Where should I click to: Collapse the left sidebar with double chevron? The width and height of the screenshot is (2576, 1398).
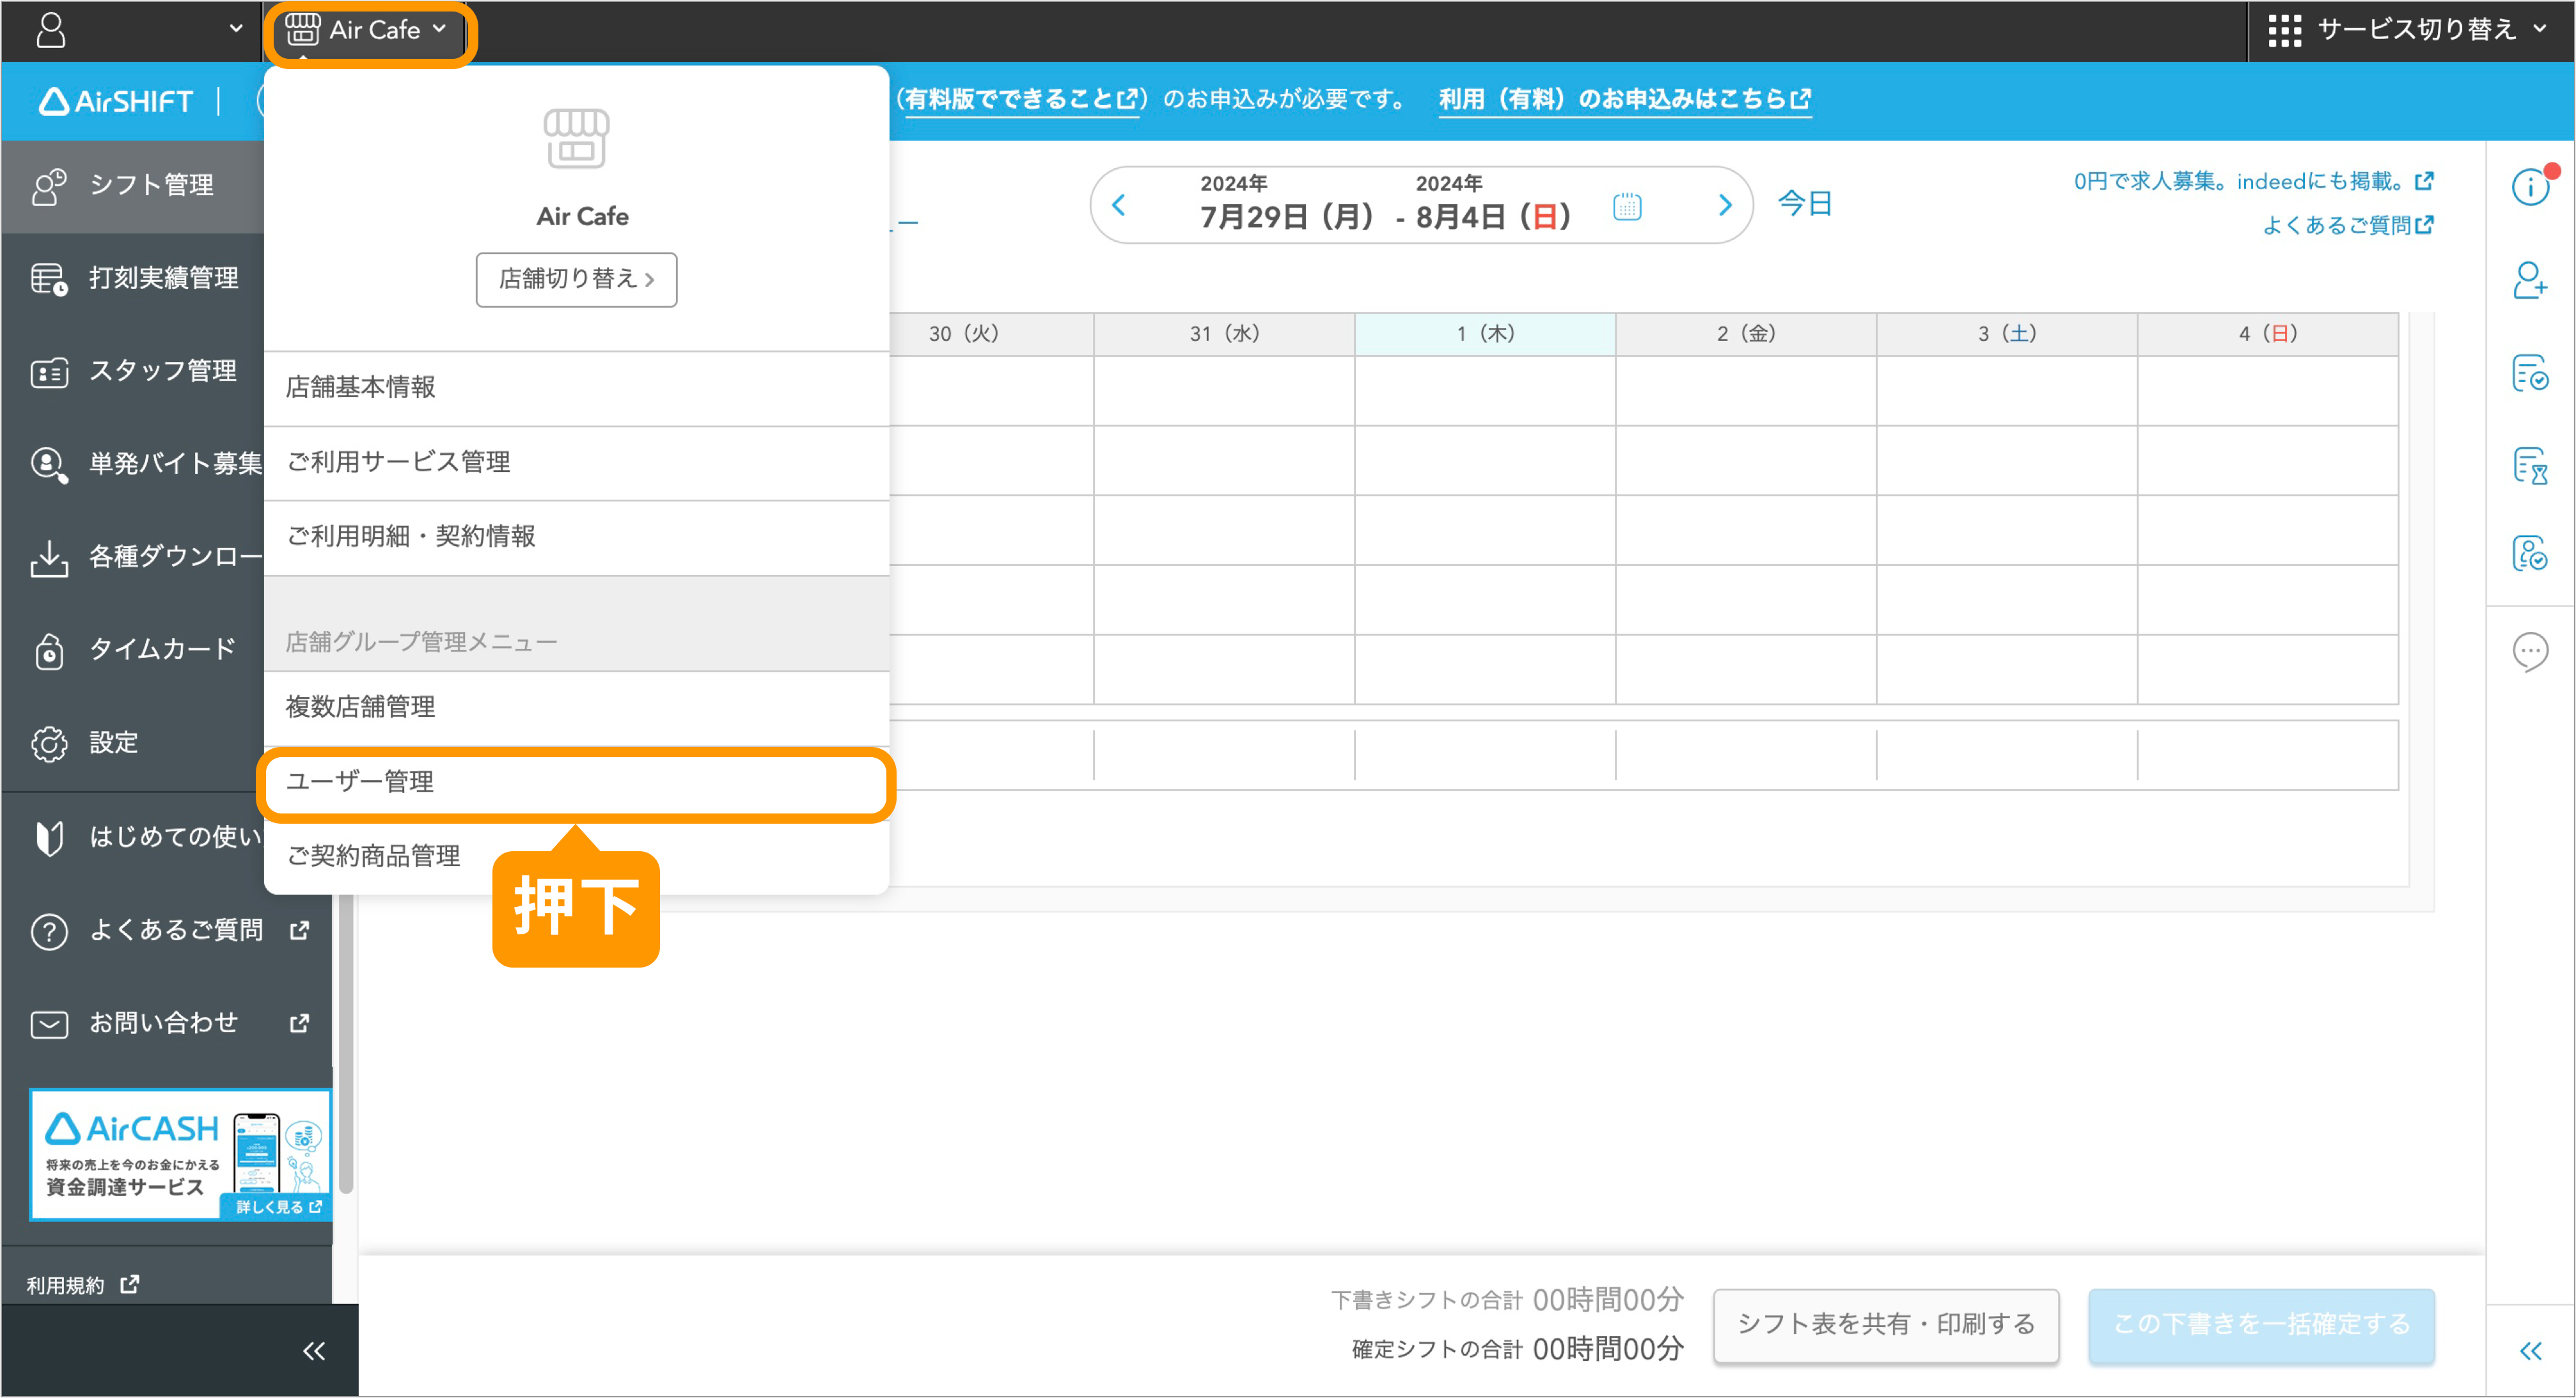pyautogui.click(x=314, y=1352)
